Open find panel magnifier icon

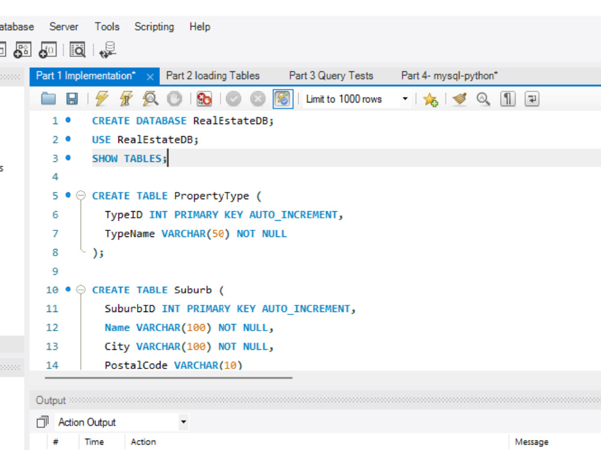[x=483, y=99]
